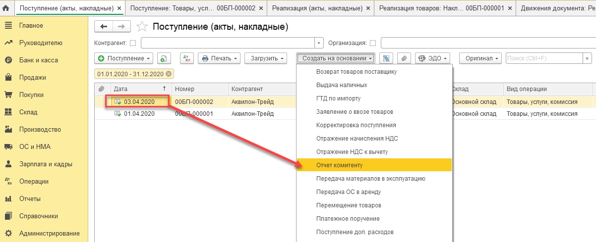The height and width of the screenshot is (242, 596).
Task: Enable the Организация filter checkbox
Action: [x=373, y=43]
